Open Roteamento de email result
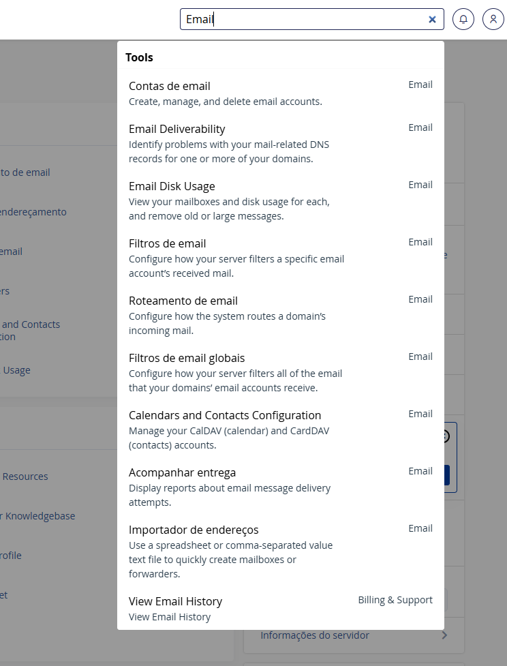The width and height of the screenshot is (507, 666). point(183,301)
